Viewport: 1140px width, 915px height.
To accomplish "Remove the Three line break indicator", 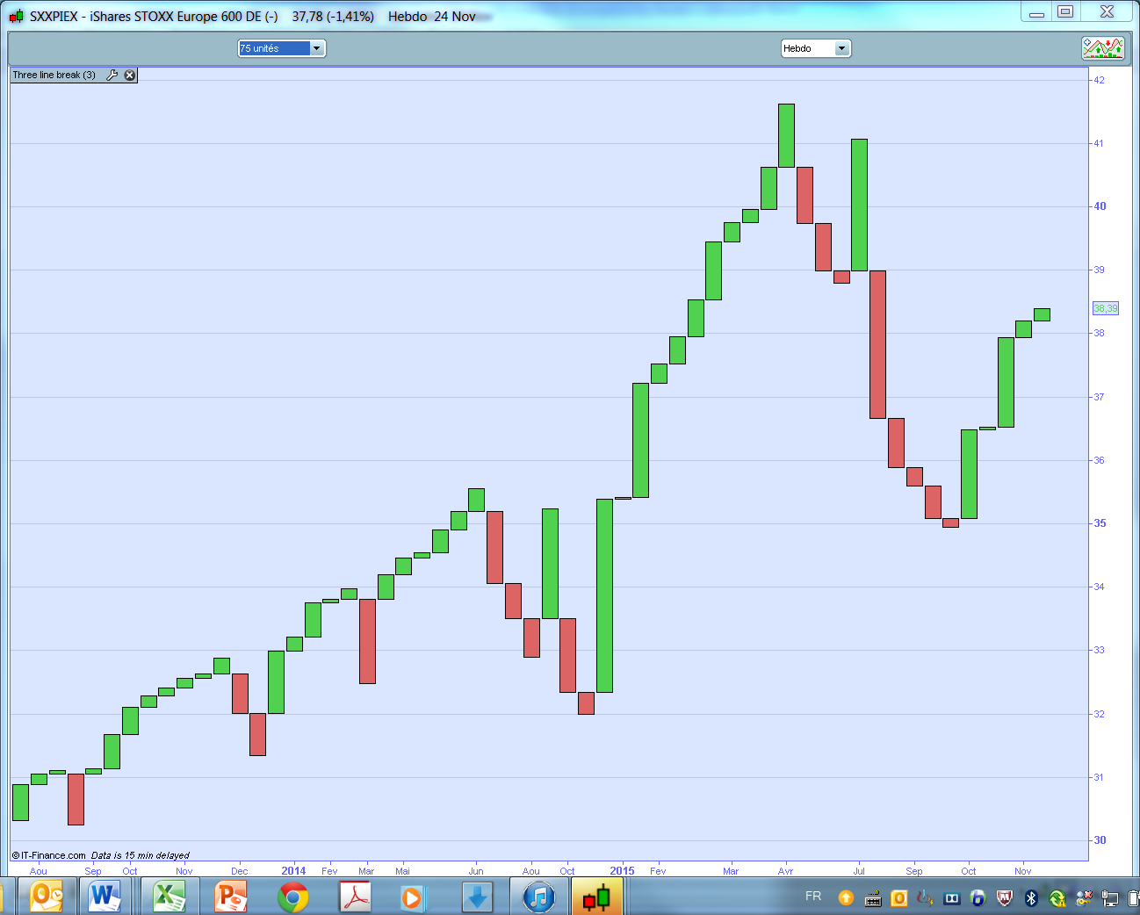I will click(130, 76).
